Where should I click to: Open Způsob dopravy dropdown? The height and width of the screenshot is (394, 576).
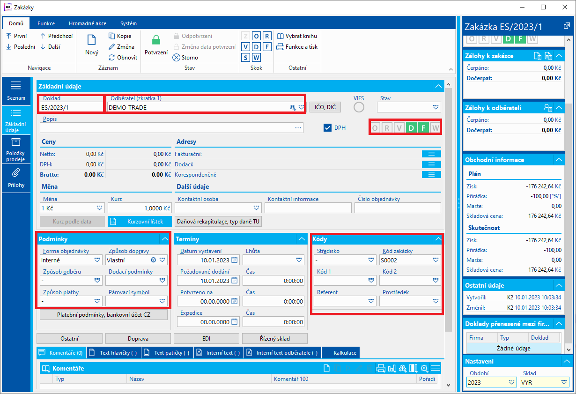(162, 260)
